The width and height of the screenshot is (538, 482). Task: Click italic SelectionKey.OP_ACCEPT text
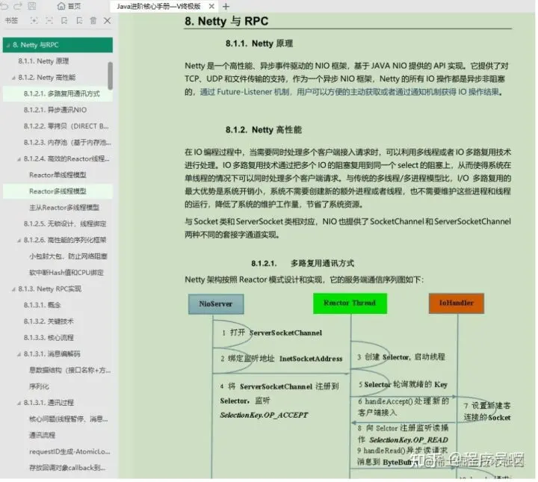tap(264, 415)
